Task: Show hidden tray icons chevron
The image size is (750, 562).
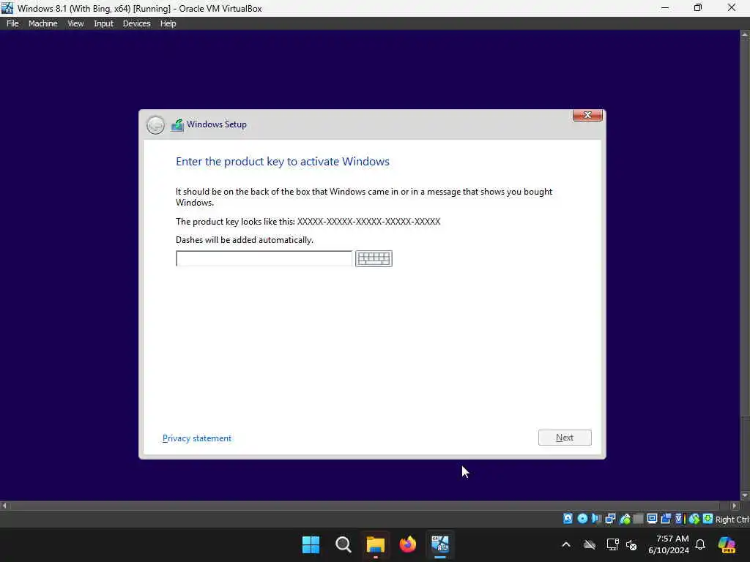Action: (566, 544)
